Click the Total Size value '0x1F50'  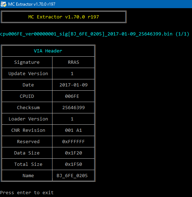click(74, 164)
